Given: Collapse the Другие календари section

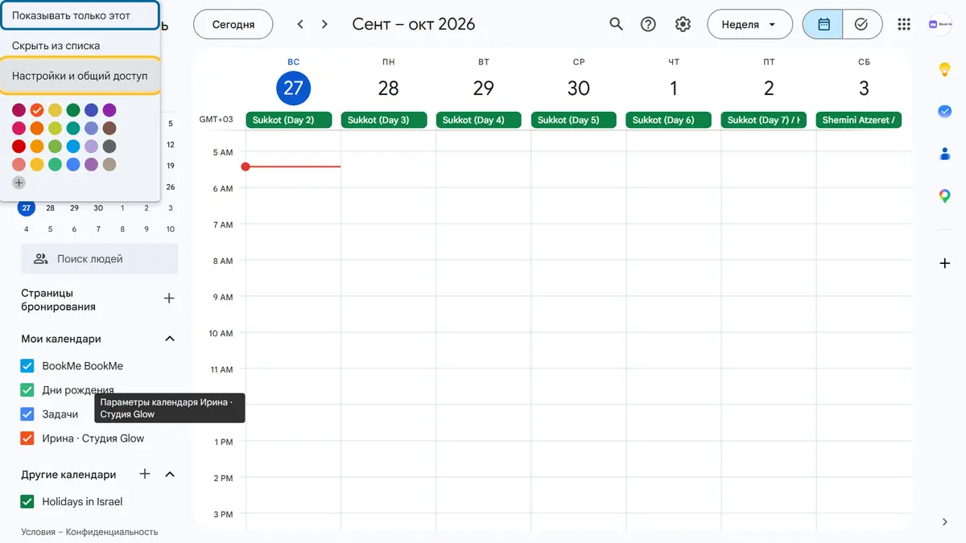Looking at the screenshot, I should pos(170,474).
